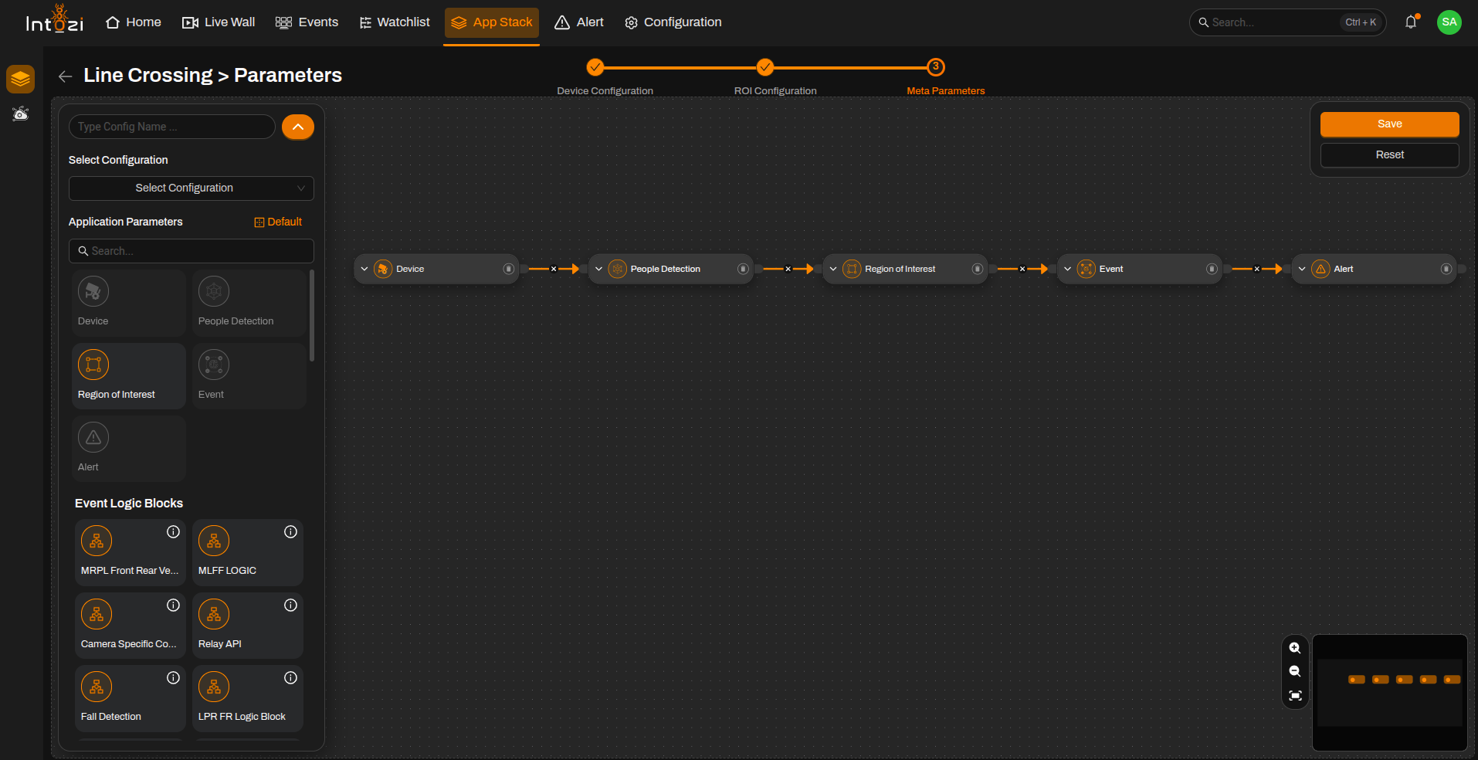Toggle the Alert node switch
1478x760 pixels.
click(1446, 269)
